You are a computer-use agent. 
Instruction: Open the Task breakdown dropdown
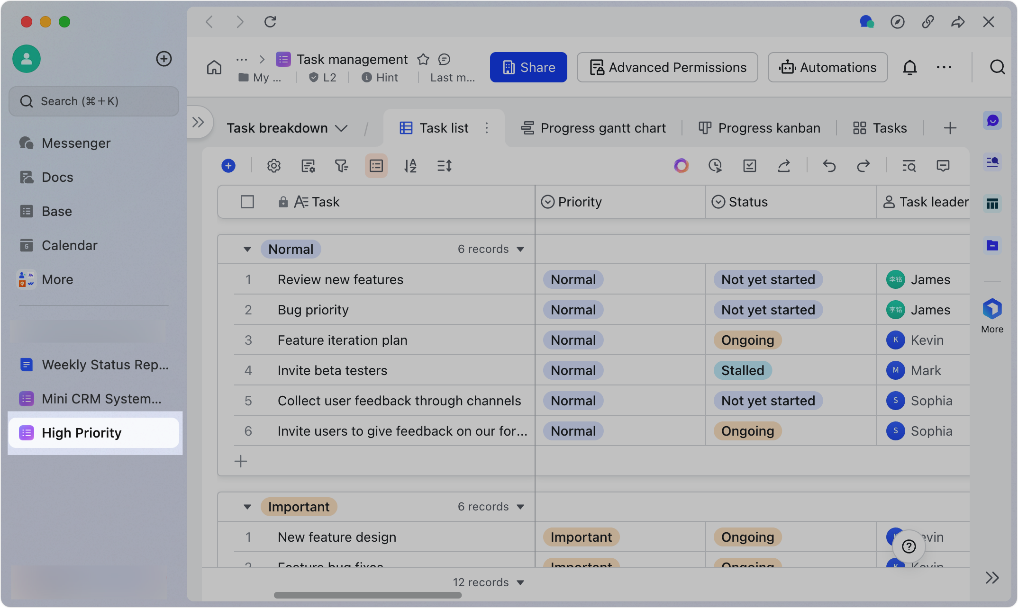coord(287,128)
